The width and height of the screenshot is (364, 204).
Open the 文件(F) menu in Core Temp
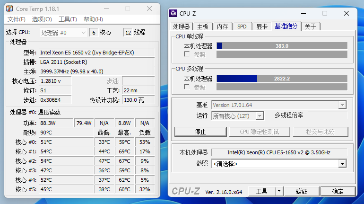tap(16, 19)
